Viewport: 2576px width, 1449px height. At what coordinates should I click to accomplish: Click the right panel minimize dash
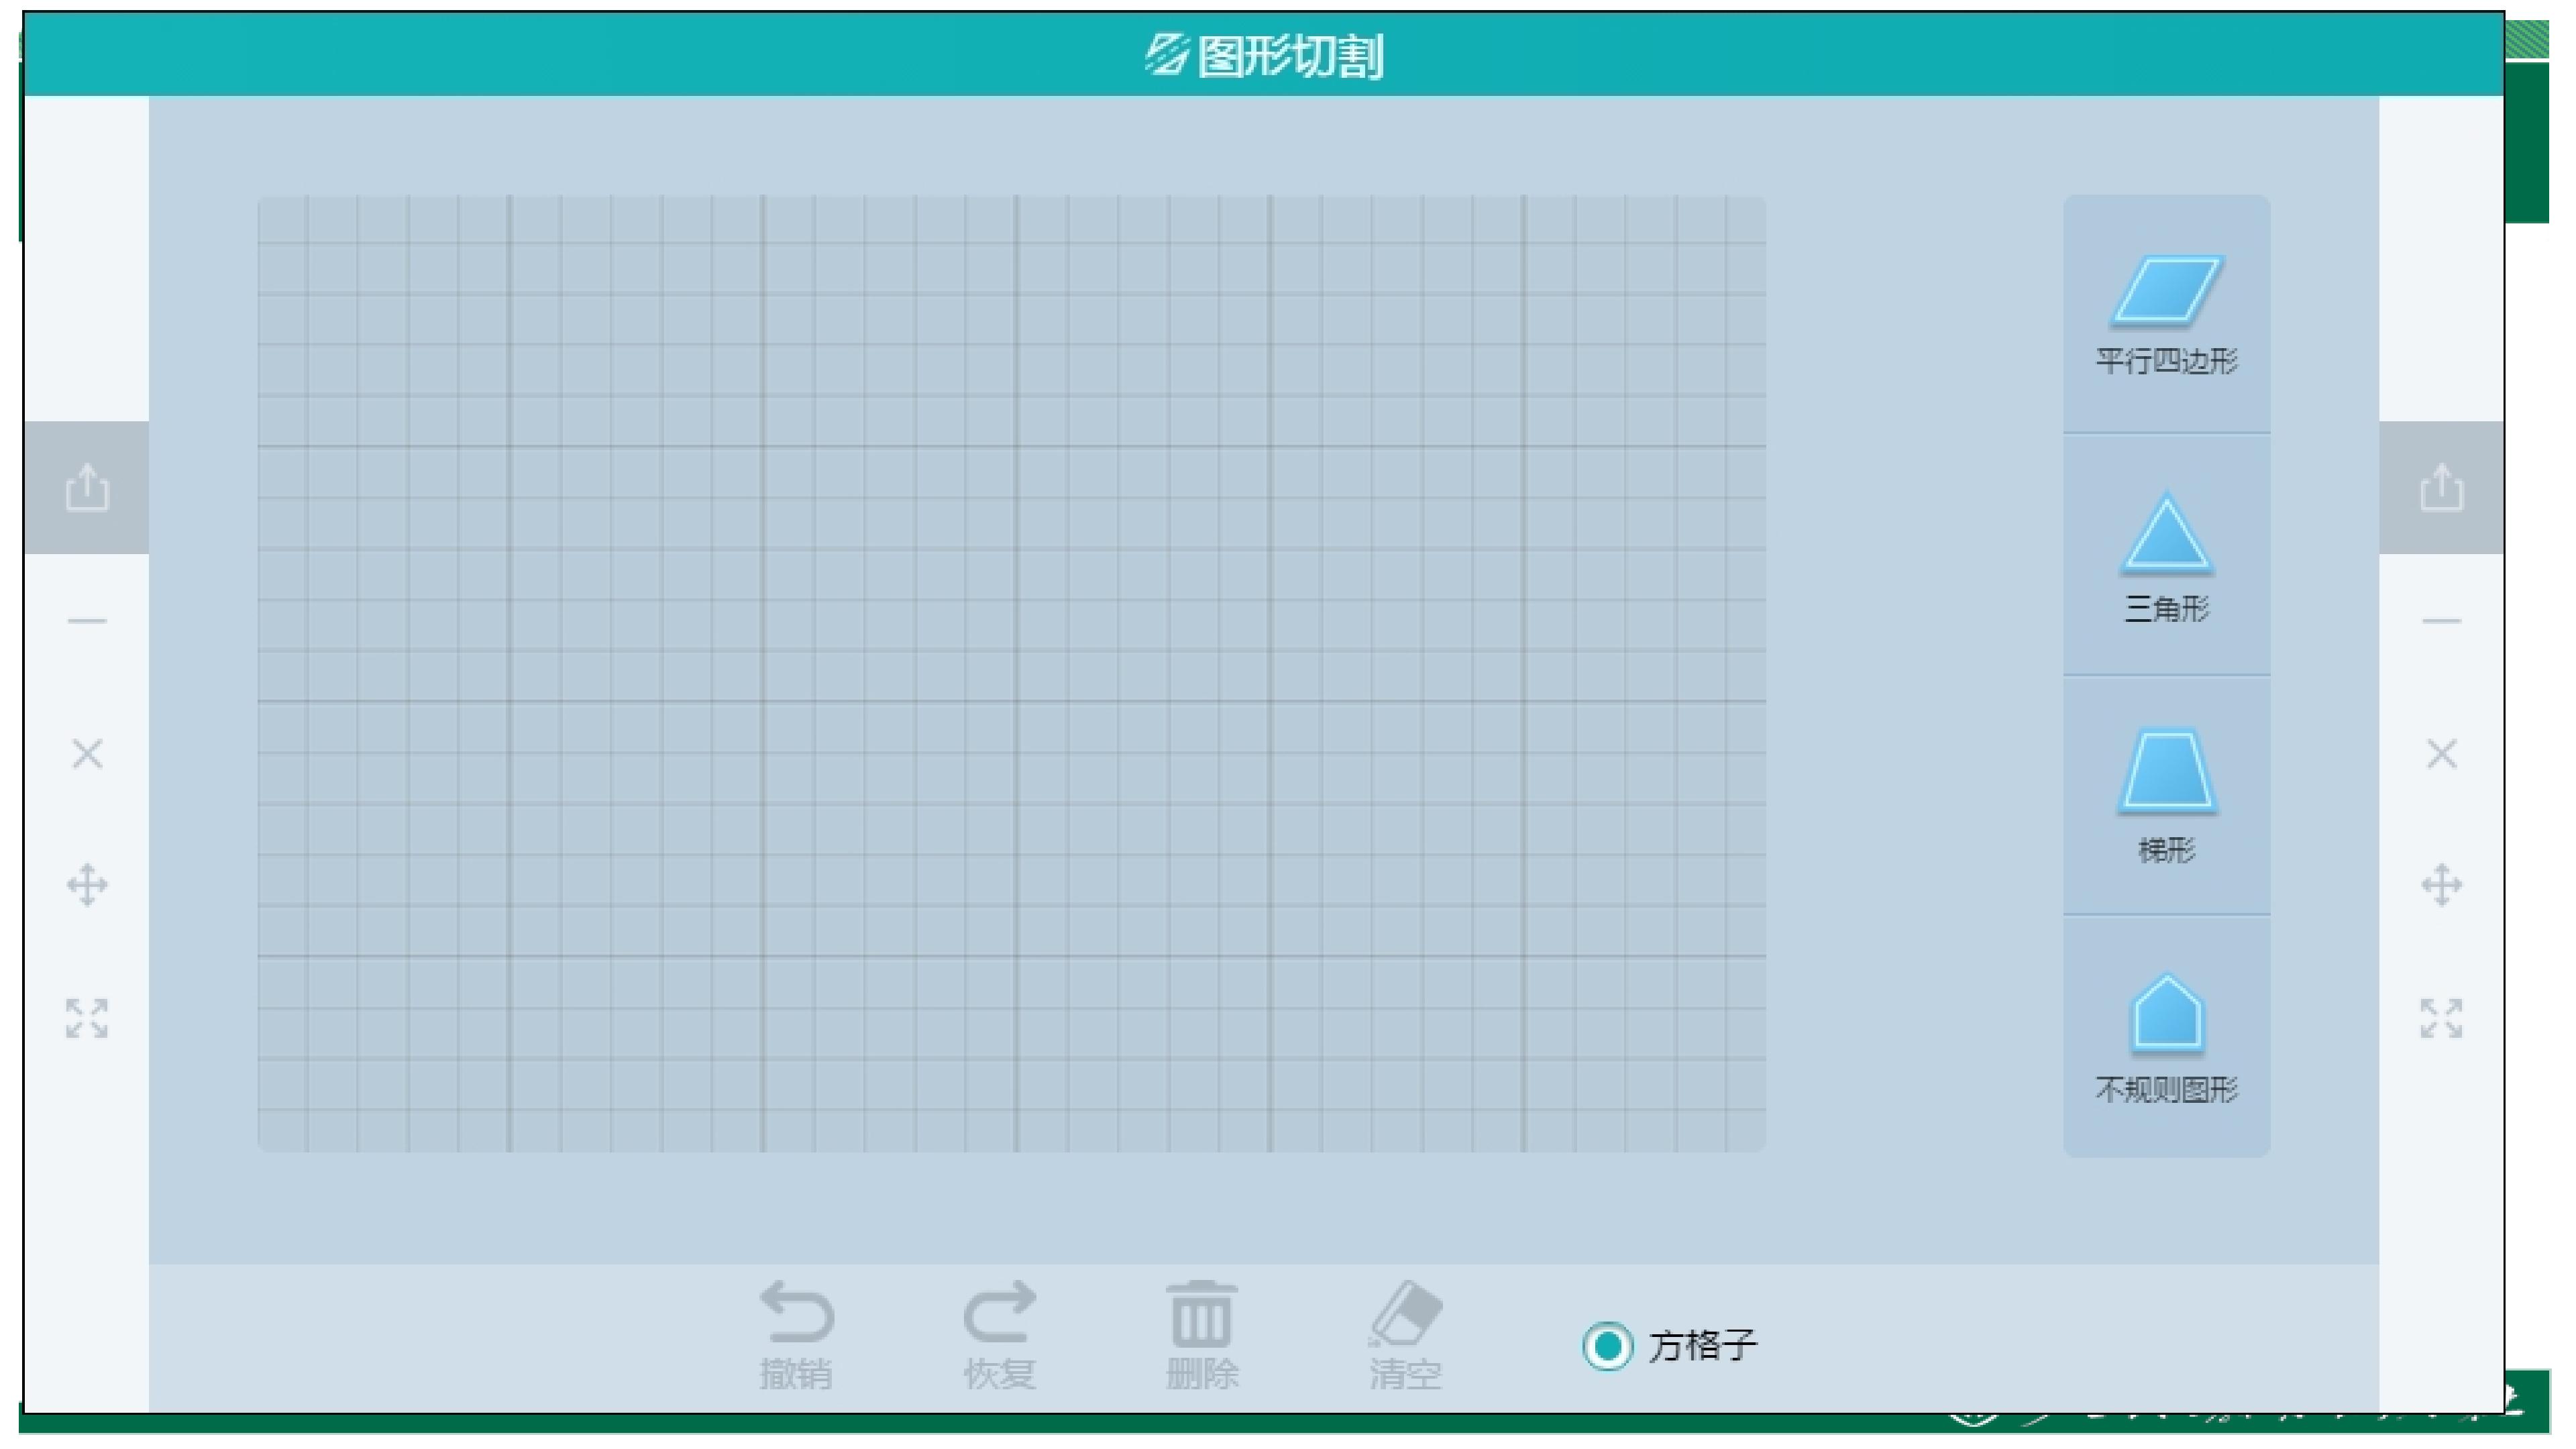click(2441, 621)
